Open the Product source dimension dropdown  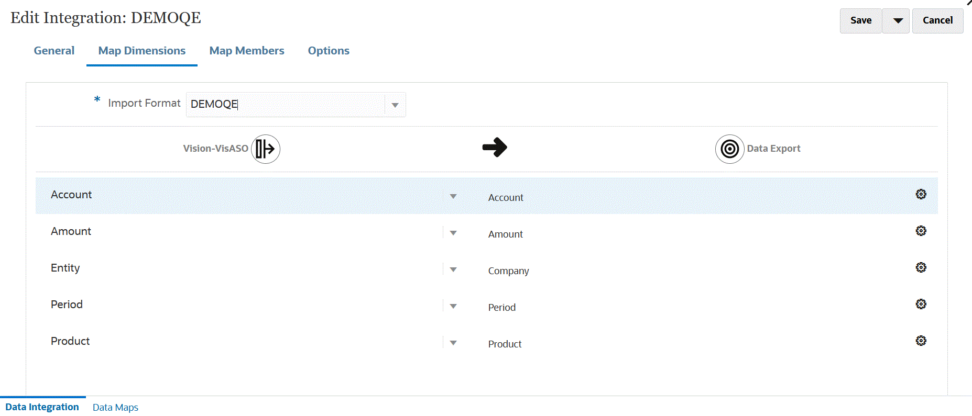[x=453, y=343]
